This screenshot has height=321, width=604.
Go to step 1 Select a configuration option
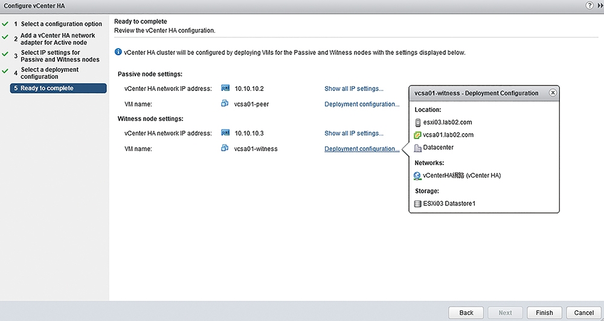coord(61,24)
